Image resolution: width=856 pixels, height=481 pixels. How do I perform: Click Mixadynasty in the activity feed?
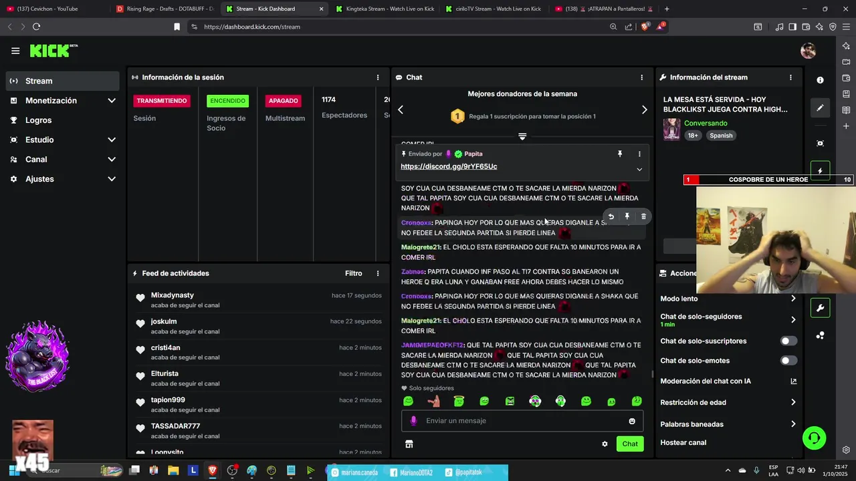click(173, 295)
